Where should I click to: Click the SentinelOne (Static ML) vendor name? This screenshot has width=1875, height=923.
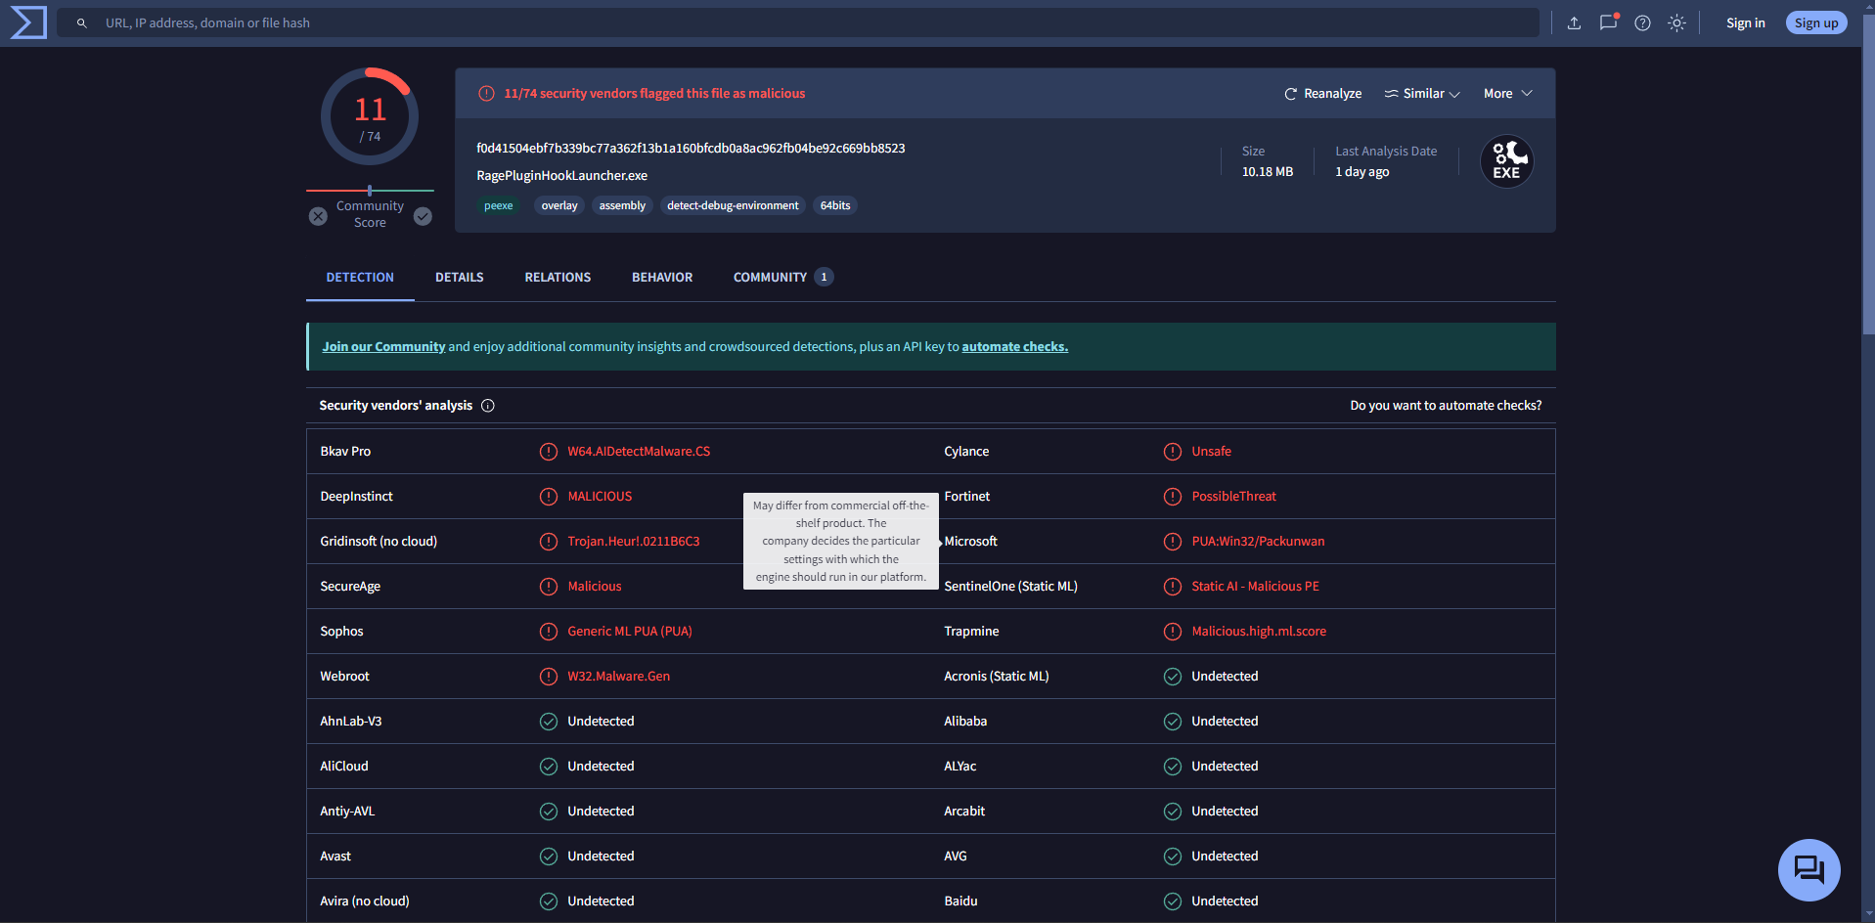pos(1010,587)
